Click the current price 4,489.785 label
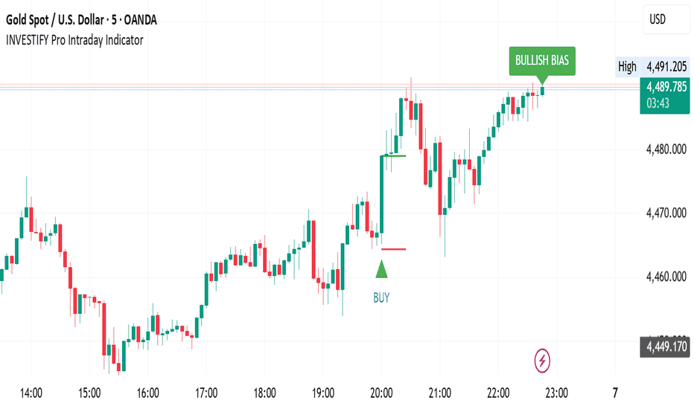This screenshot has width=694, height=409. coord(664,88)
